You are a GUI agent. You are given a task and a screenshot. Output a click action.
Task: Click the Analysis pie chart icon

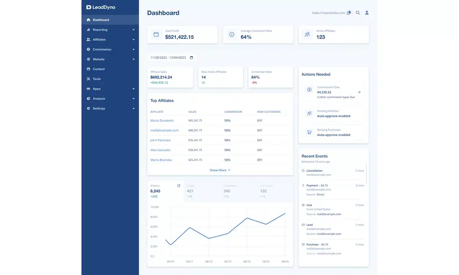88,99
